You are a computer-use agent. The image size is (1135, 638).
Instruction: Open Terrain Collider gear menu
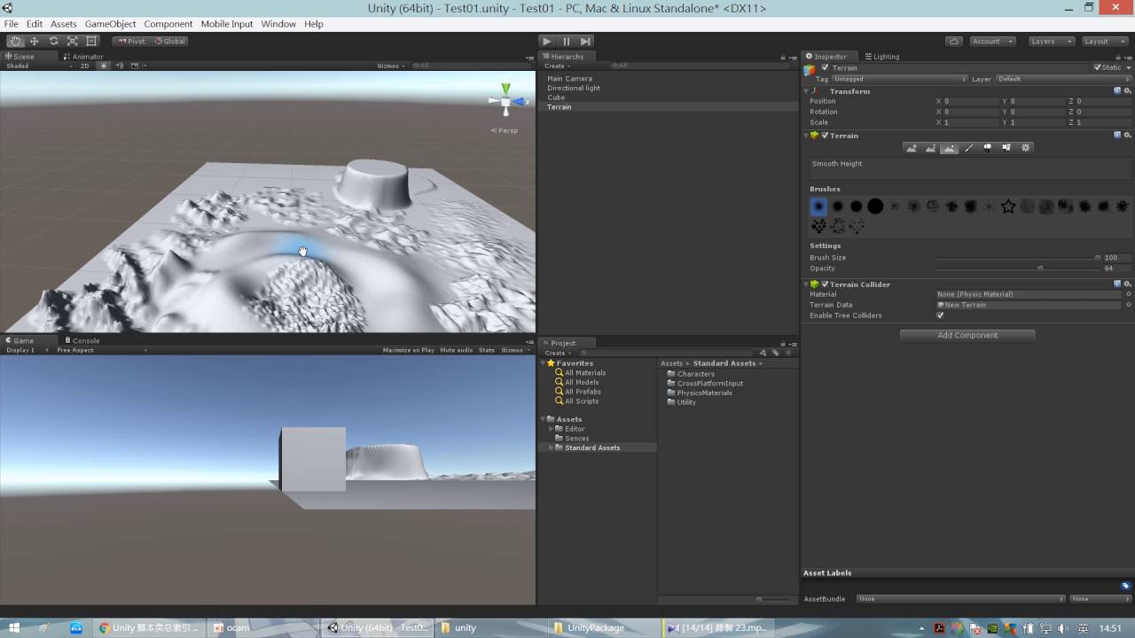coord(1127,284)
